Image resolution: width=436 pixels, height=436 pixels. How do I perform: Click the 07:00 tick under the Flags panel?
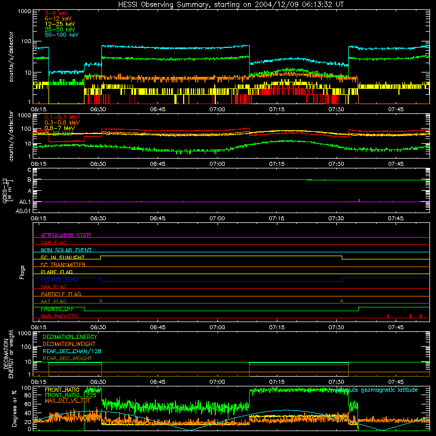pos(217,328)
